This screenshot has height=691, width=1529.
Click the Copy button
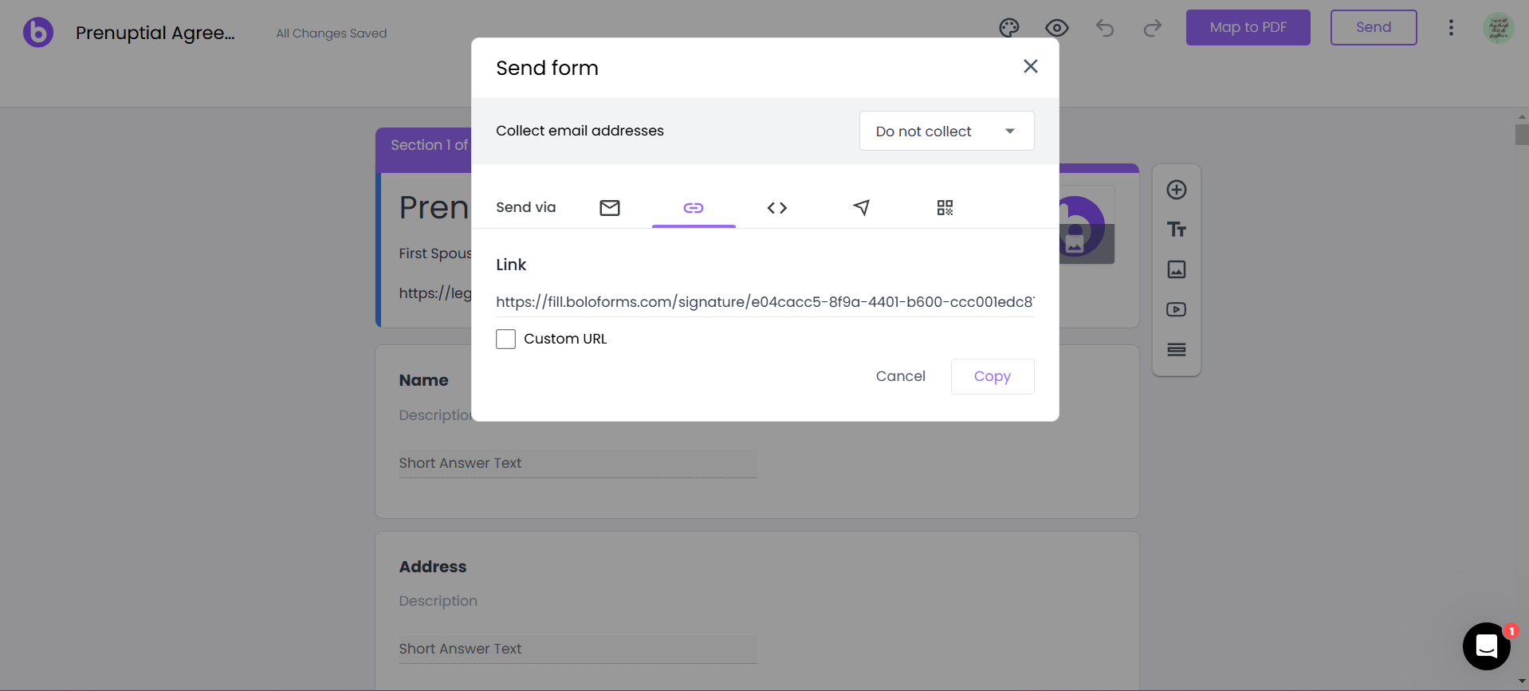tap(992, 375)
